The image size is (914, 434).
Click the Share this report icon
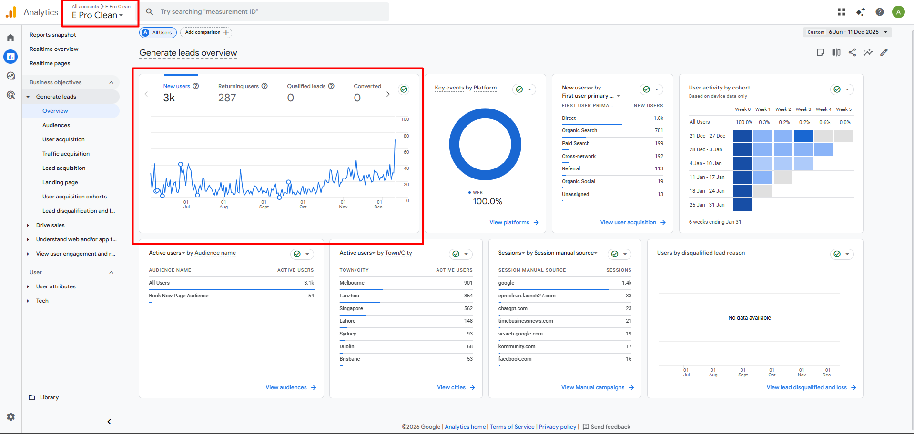[x=852, y=52]
